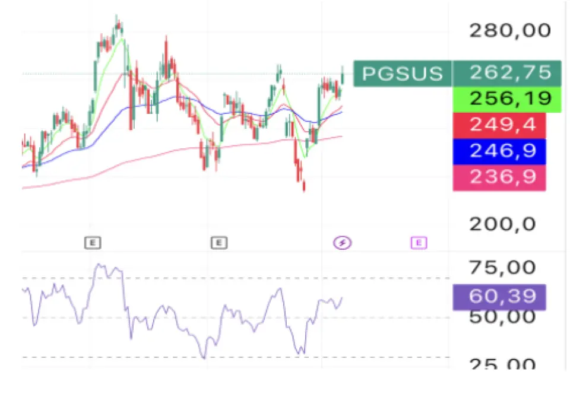The image size is (570, 397).
Task: Select the red 249,4 moving average label
Action: click(499, 125)
